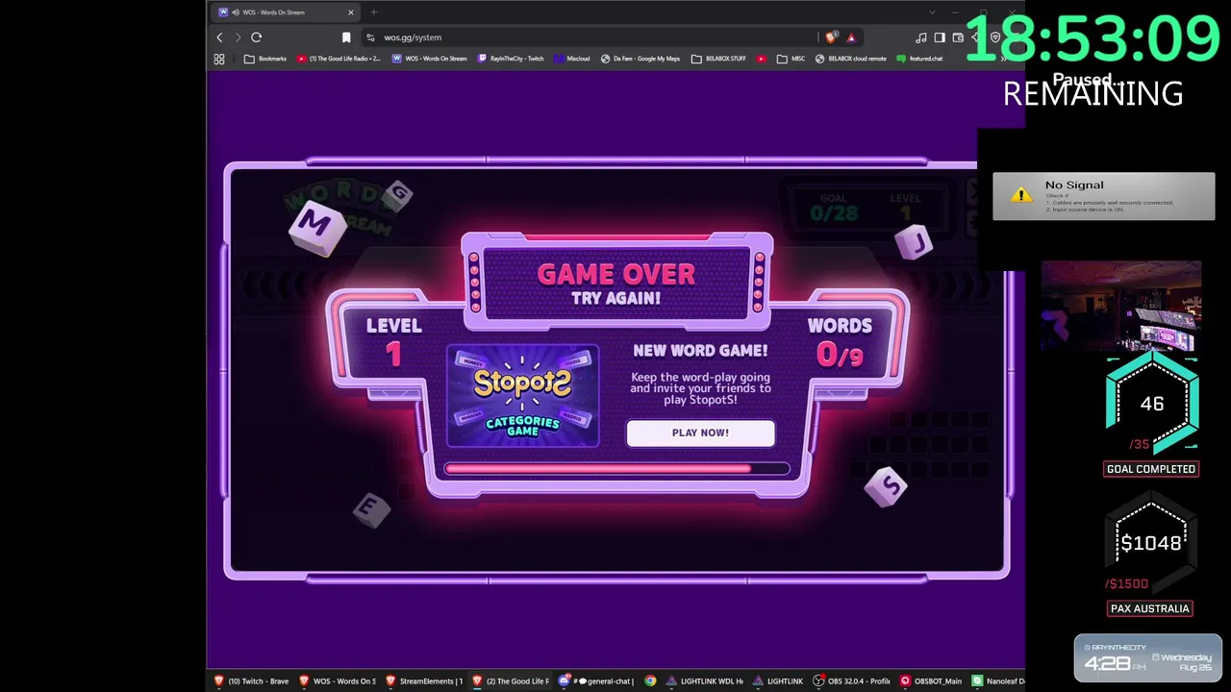Open the Brave Wallet icon
Viewport: 1231px width, 692px height.
click(958, 37)
